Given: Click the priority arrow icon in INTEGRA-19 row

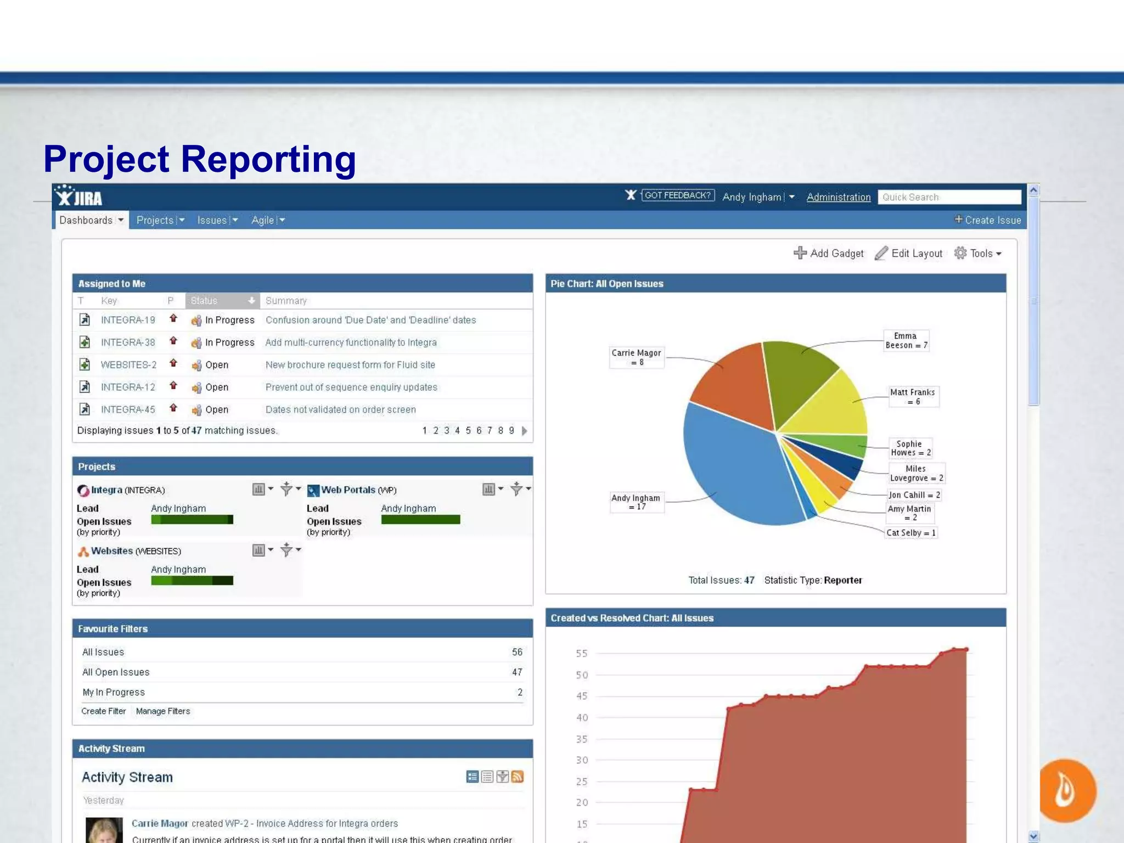Looking at the screenshot, I should (173, 318).
